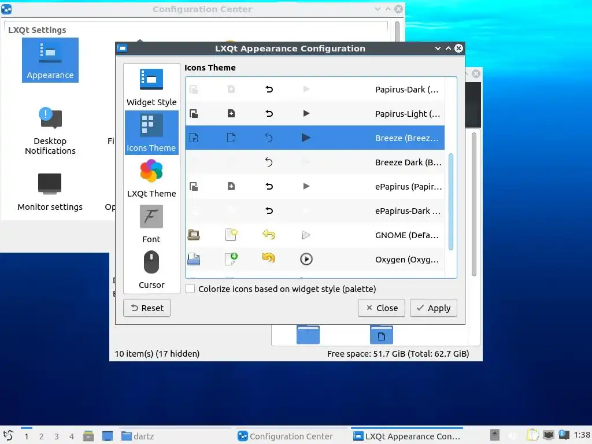Select the folder in dartz file manager
Image resolution: width=592 pixels, height=444 pixels.
tap(308, 335)
